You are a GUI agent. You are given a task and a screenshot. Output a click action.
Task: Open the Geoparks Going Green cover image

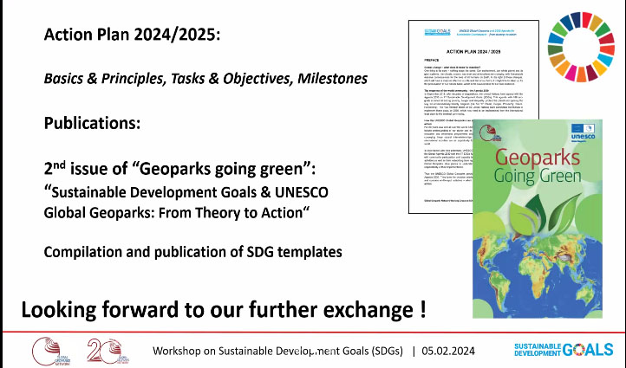point(538,218)
